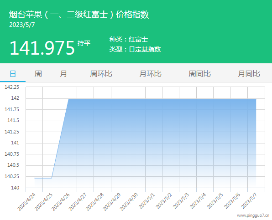
Task: Open the 周同比 tab
Action: point(199,74)
